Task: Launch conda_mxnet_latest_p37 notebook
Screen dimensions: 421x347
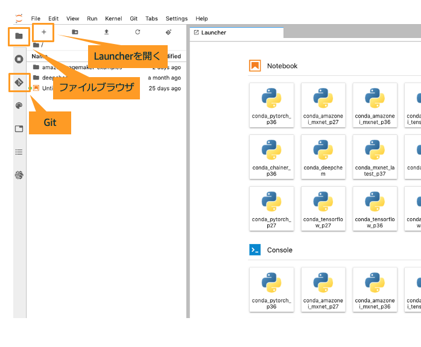Action: 375,157
